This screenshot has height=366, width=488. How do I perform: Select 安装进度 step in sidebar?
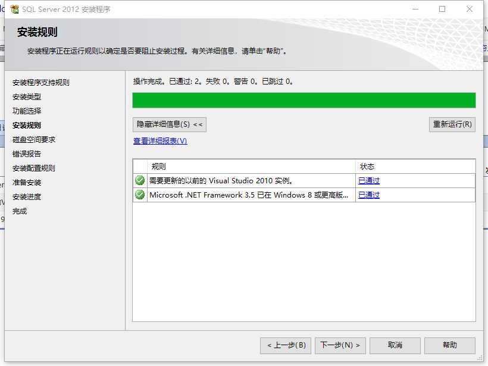pyautogui.click(x=27, y=197)
